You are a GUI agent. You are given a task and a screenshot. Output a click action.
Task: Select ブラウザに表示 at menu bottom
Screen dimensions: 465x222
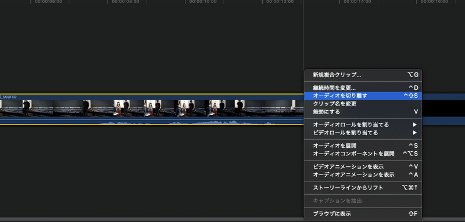click(x=363, y=213)
